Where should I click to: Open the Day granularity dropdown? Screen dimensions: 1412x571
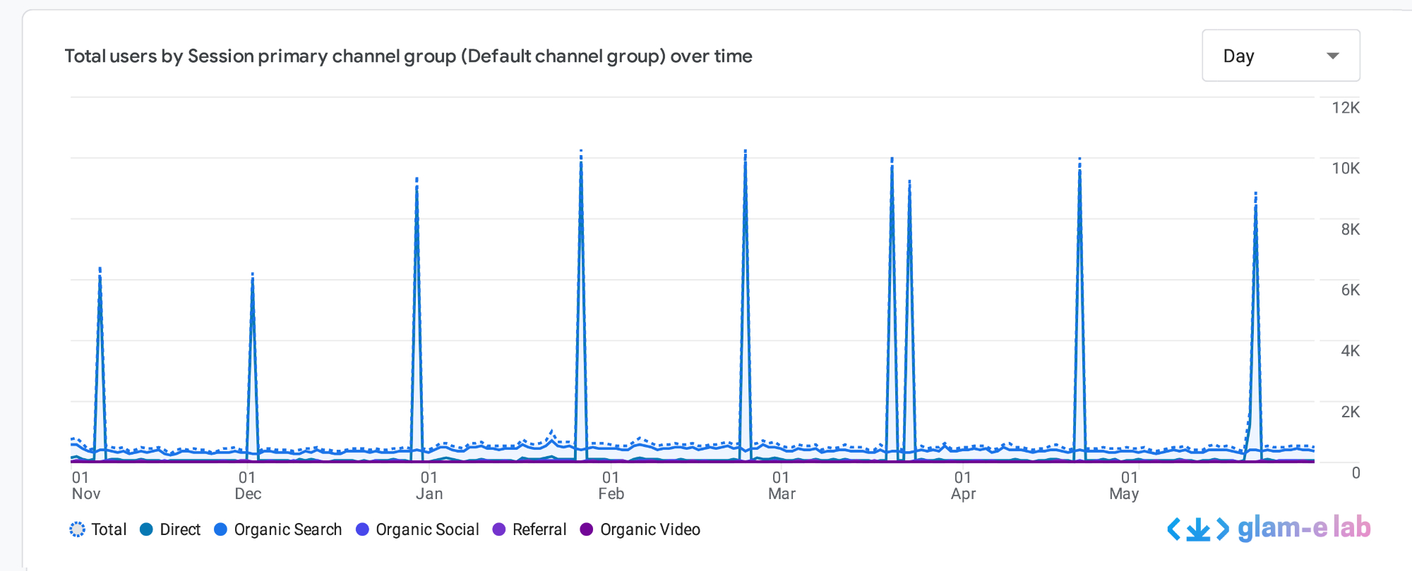pos(1280,56)
